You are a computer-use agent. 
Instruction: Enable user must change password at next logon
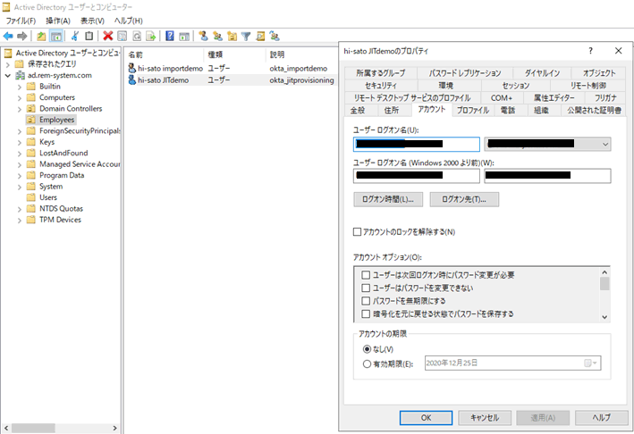click(x=366, y=275)
